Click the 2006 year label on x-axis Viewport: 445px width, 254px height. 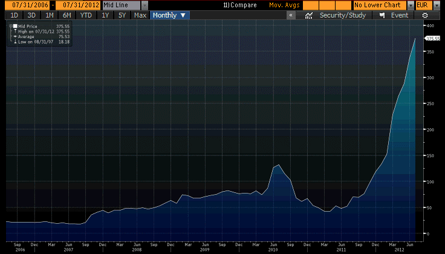coord(20,250)
